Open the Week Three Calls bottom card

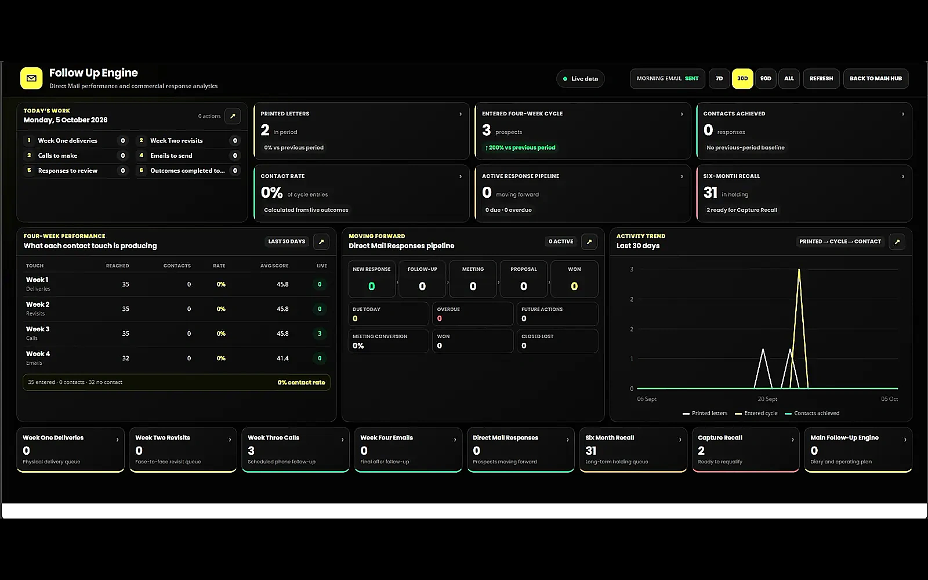point(296,450)
